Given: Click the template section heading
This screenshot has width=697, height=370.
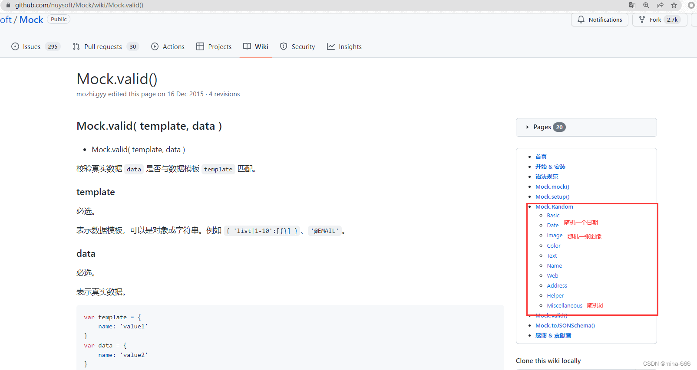Looking at the screenshot, I should click(x=96, y=192).
